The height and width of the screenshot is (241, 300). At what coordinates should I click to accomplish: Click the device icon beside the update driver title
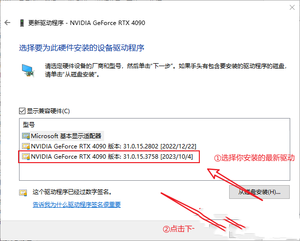[22, 23]
